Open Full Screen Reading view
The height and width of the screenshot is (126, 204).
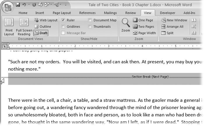[x=24, y=27]
